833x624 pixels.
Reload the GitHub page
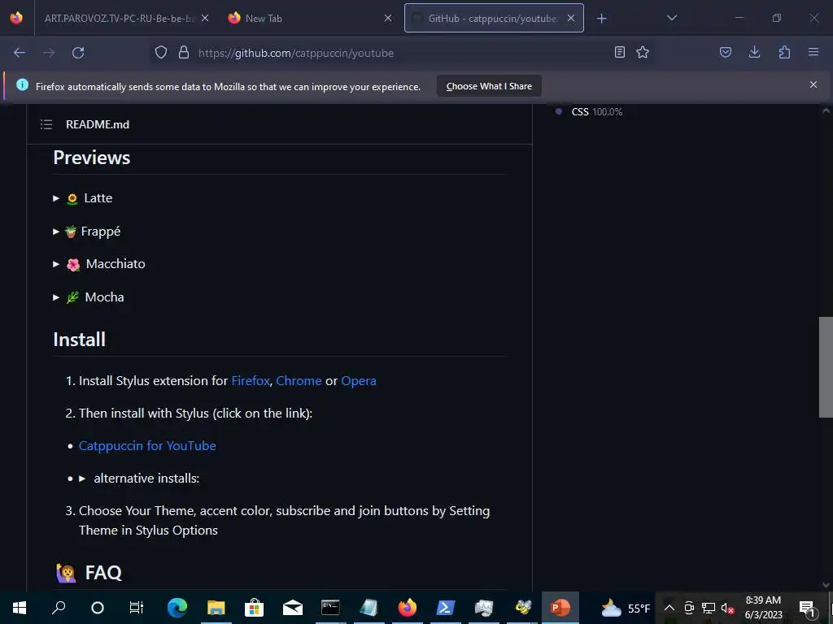(x=78, y=53)
